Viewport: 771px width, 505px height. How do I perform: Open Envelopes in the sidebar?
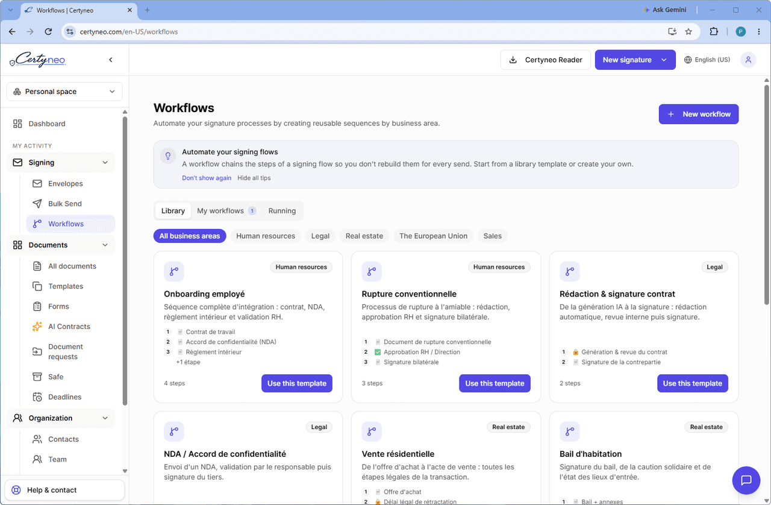70,184
